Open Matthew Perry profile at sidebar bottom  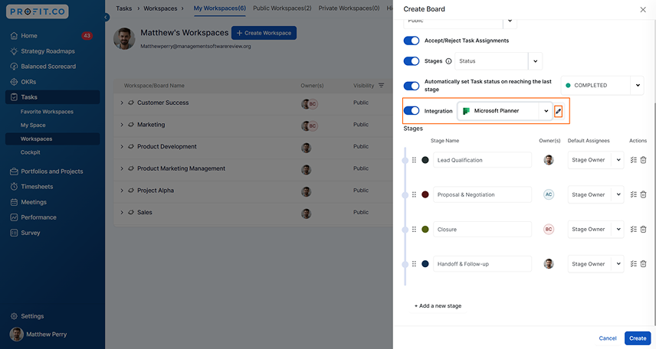[38, 334]
